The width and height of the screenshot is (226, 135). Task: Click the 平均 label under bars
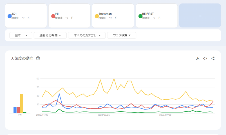point(20,115)
